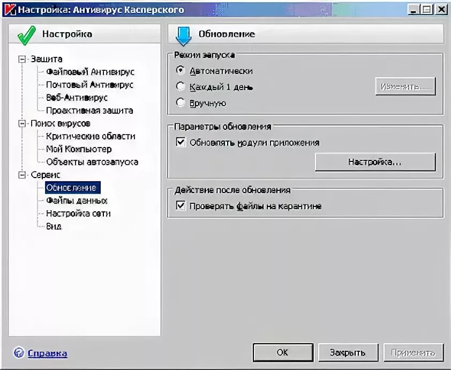This screenshot has height=370, width=451.
Task: Open Проактивная защита settings
Action: (x=89, y=110)
